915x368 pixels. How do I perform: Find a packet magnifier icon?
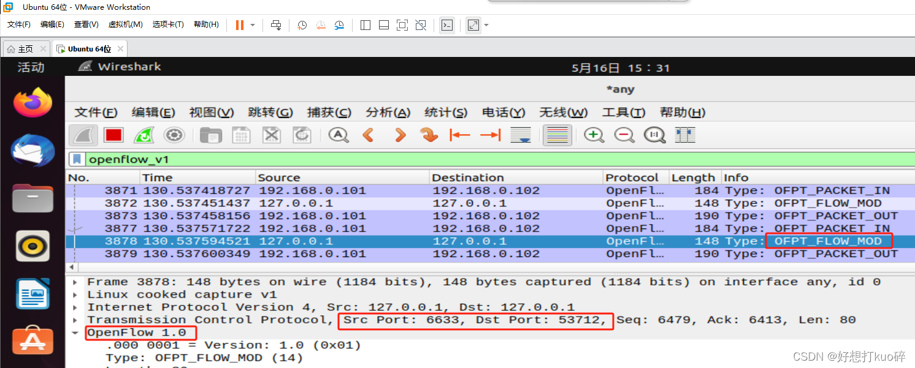point(339,135)
